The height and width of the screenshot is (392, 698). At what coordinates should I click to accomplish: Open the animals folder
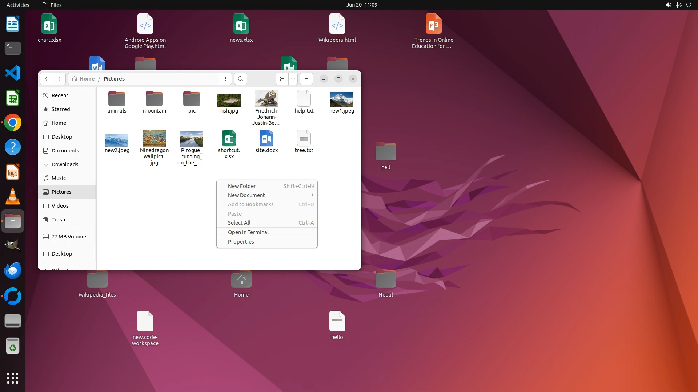117,99
